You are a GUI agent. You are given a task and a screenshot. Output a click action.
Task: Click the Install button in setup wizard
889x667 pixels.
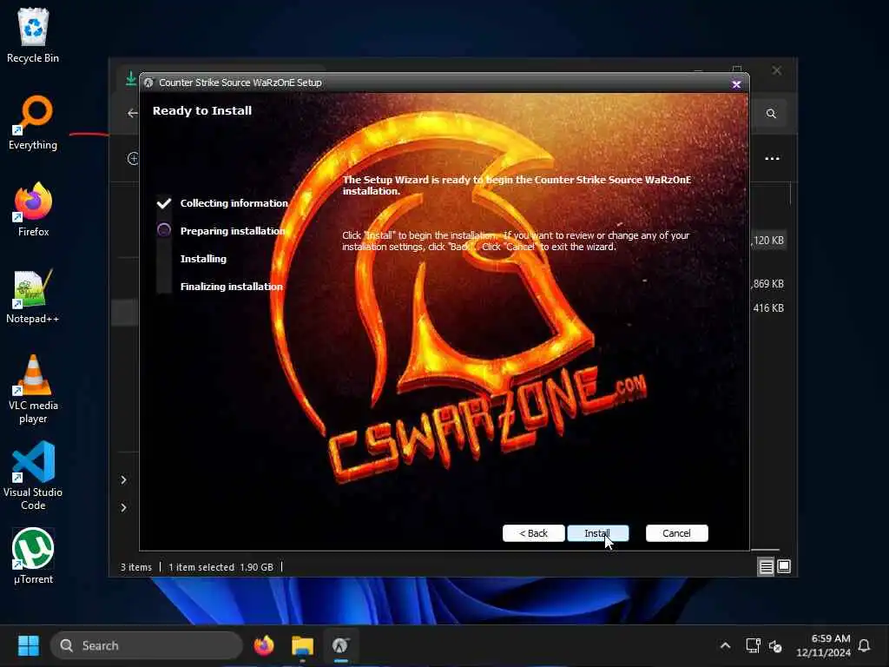point(597,533)
